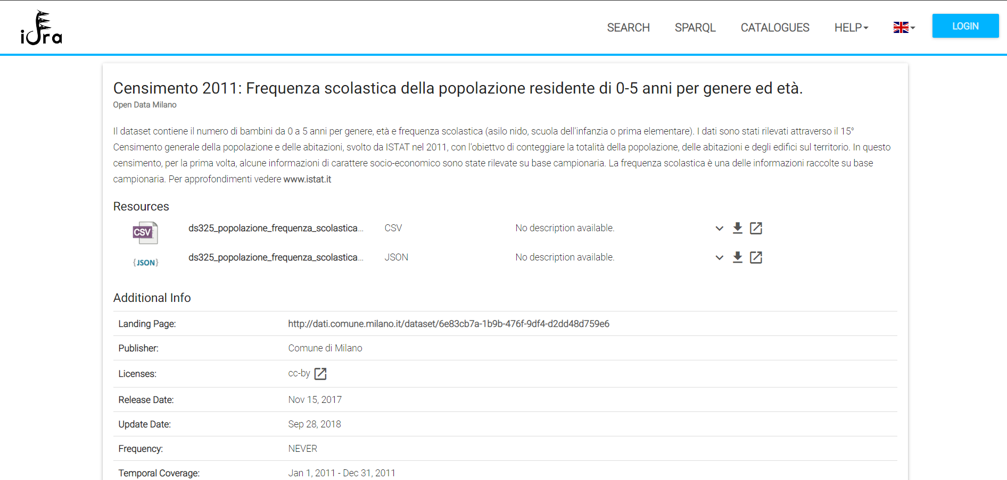Expand the JSON resource details chevron
Image resolution: width=1007 pixels, height=480 pixels.
point(719,258)
